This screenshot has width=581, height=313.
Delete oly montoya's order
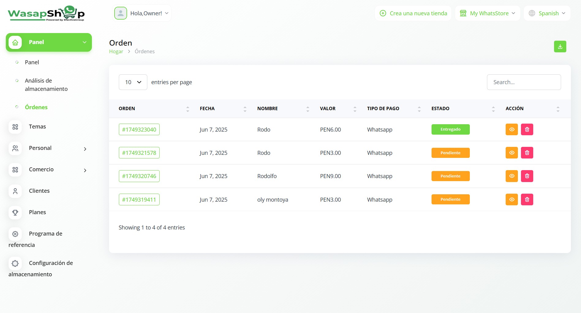pyautogui.click(x=527, y=199)
